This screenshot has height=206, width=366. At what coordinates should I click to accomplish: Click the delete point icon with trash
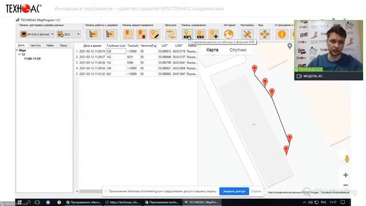[x=141, y=34]
